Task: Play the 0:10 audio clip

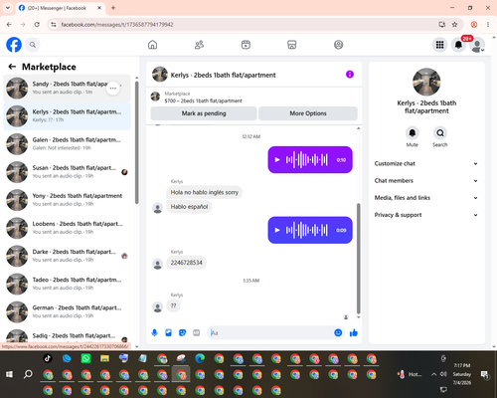Action: tap(277, 160)
